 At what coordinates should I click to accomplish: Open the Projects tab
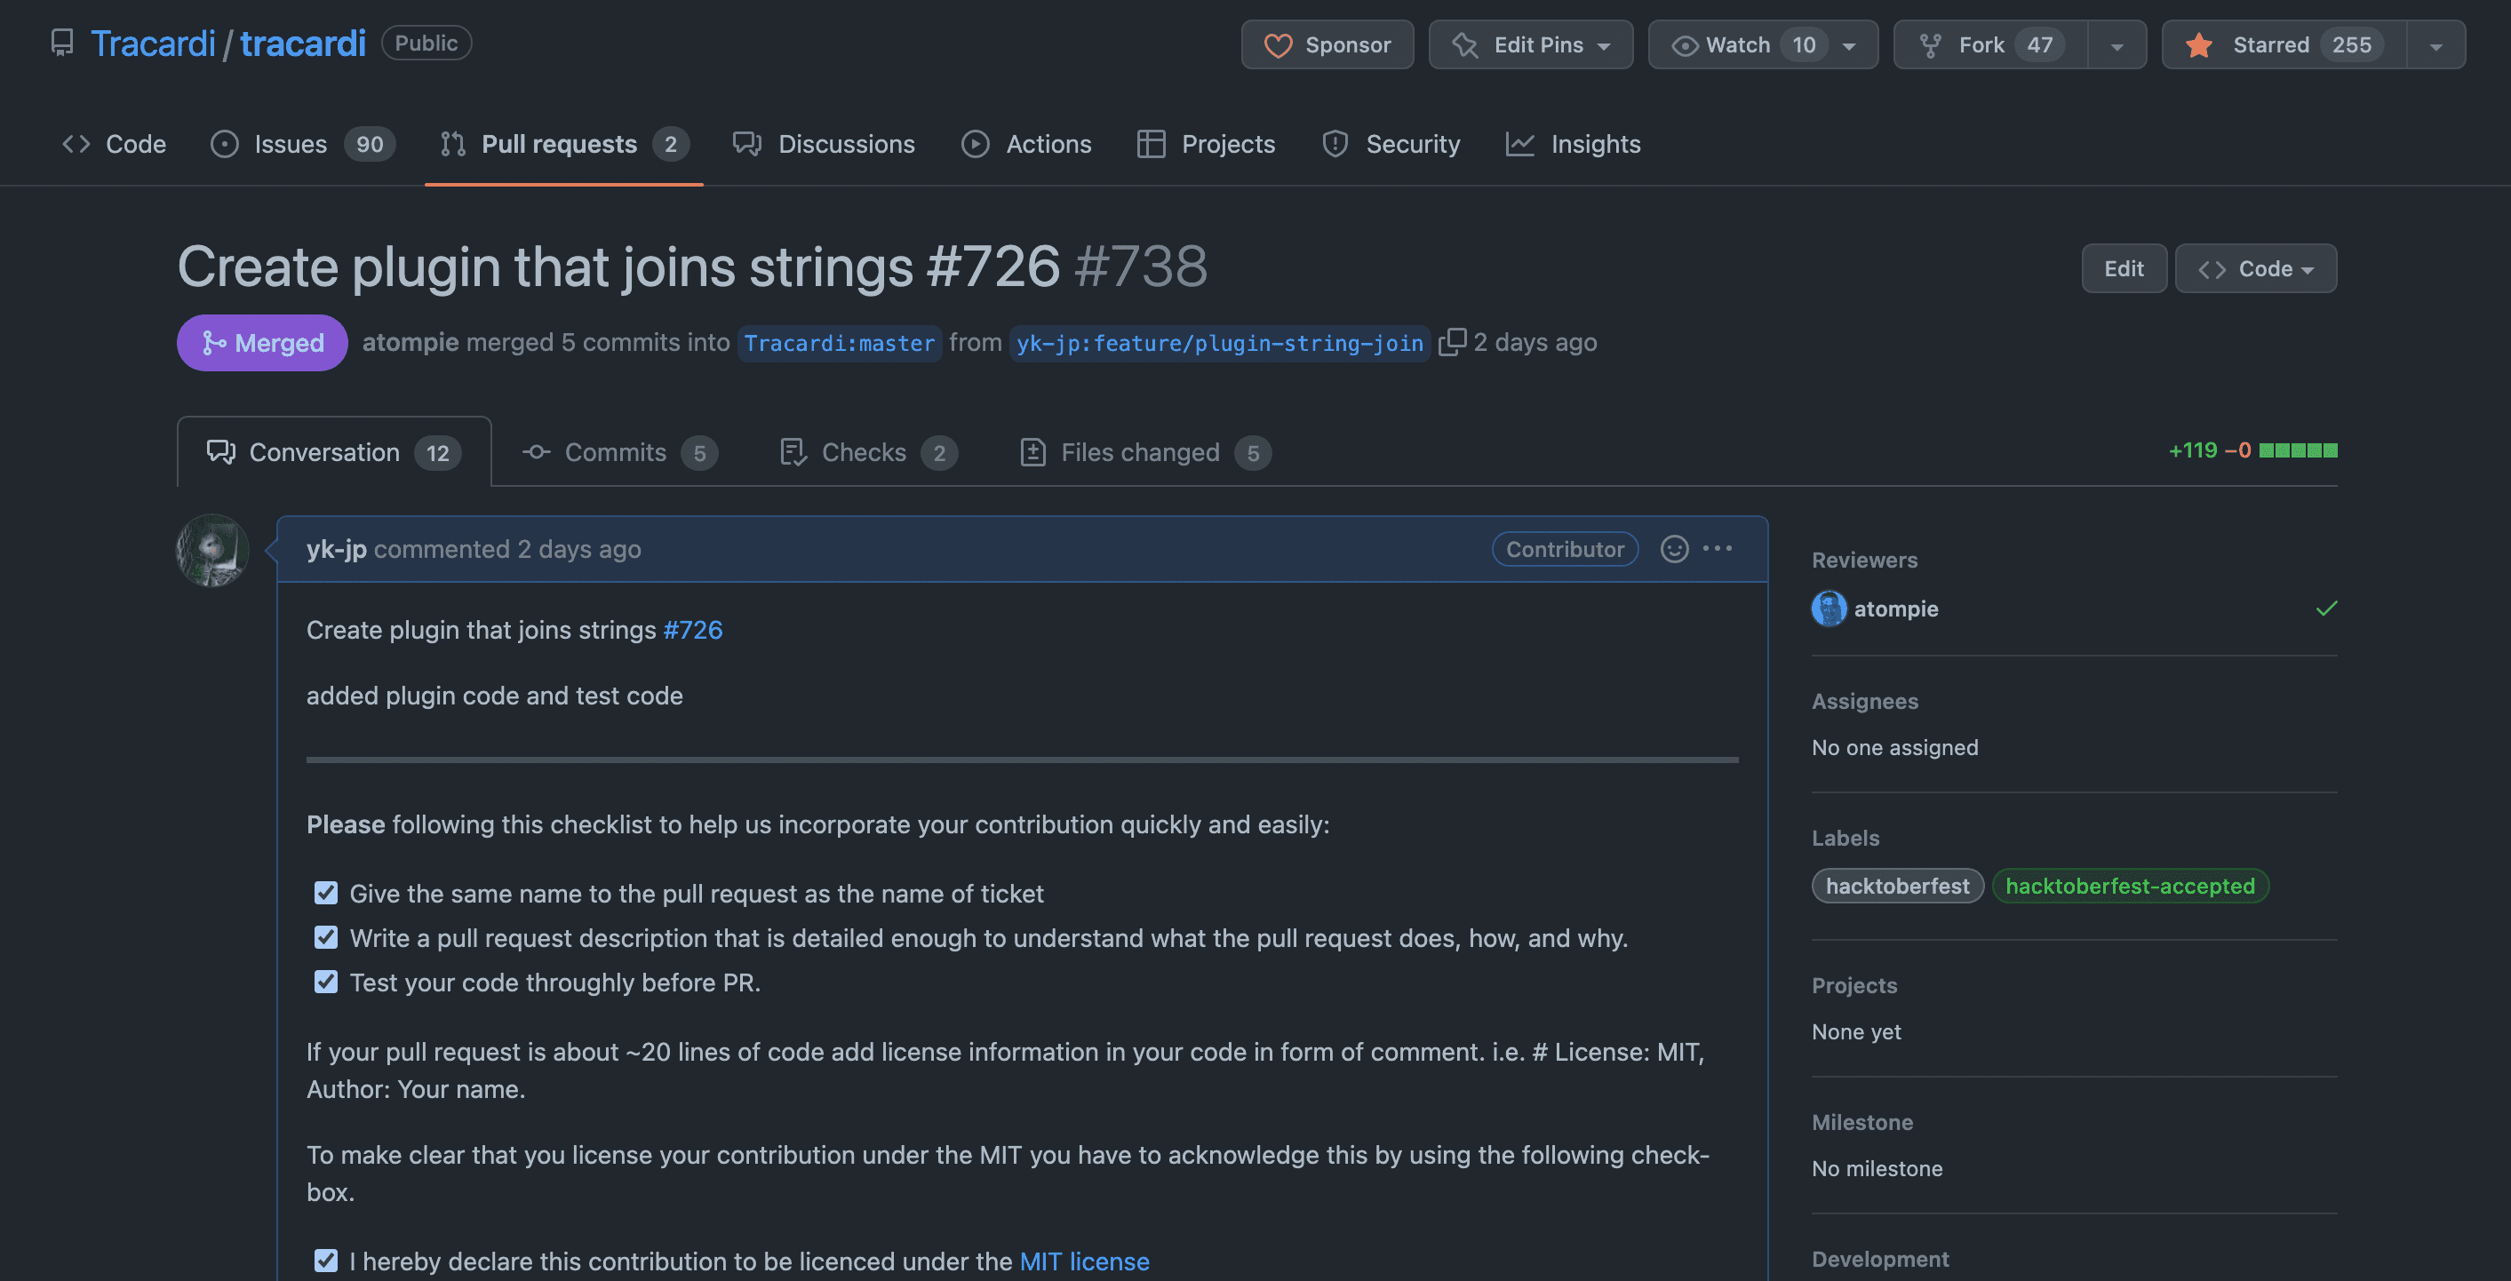point(1206,144)
